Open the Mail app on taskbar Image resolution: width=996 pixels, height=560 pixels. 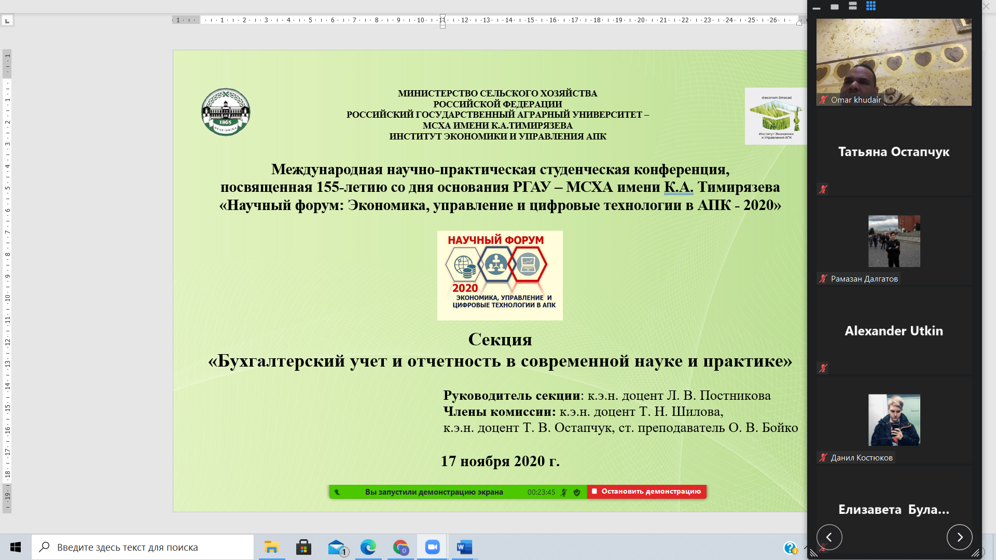pos(337,547)
